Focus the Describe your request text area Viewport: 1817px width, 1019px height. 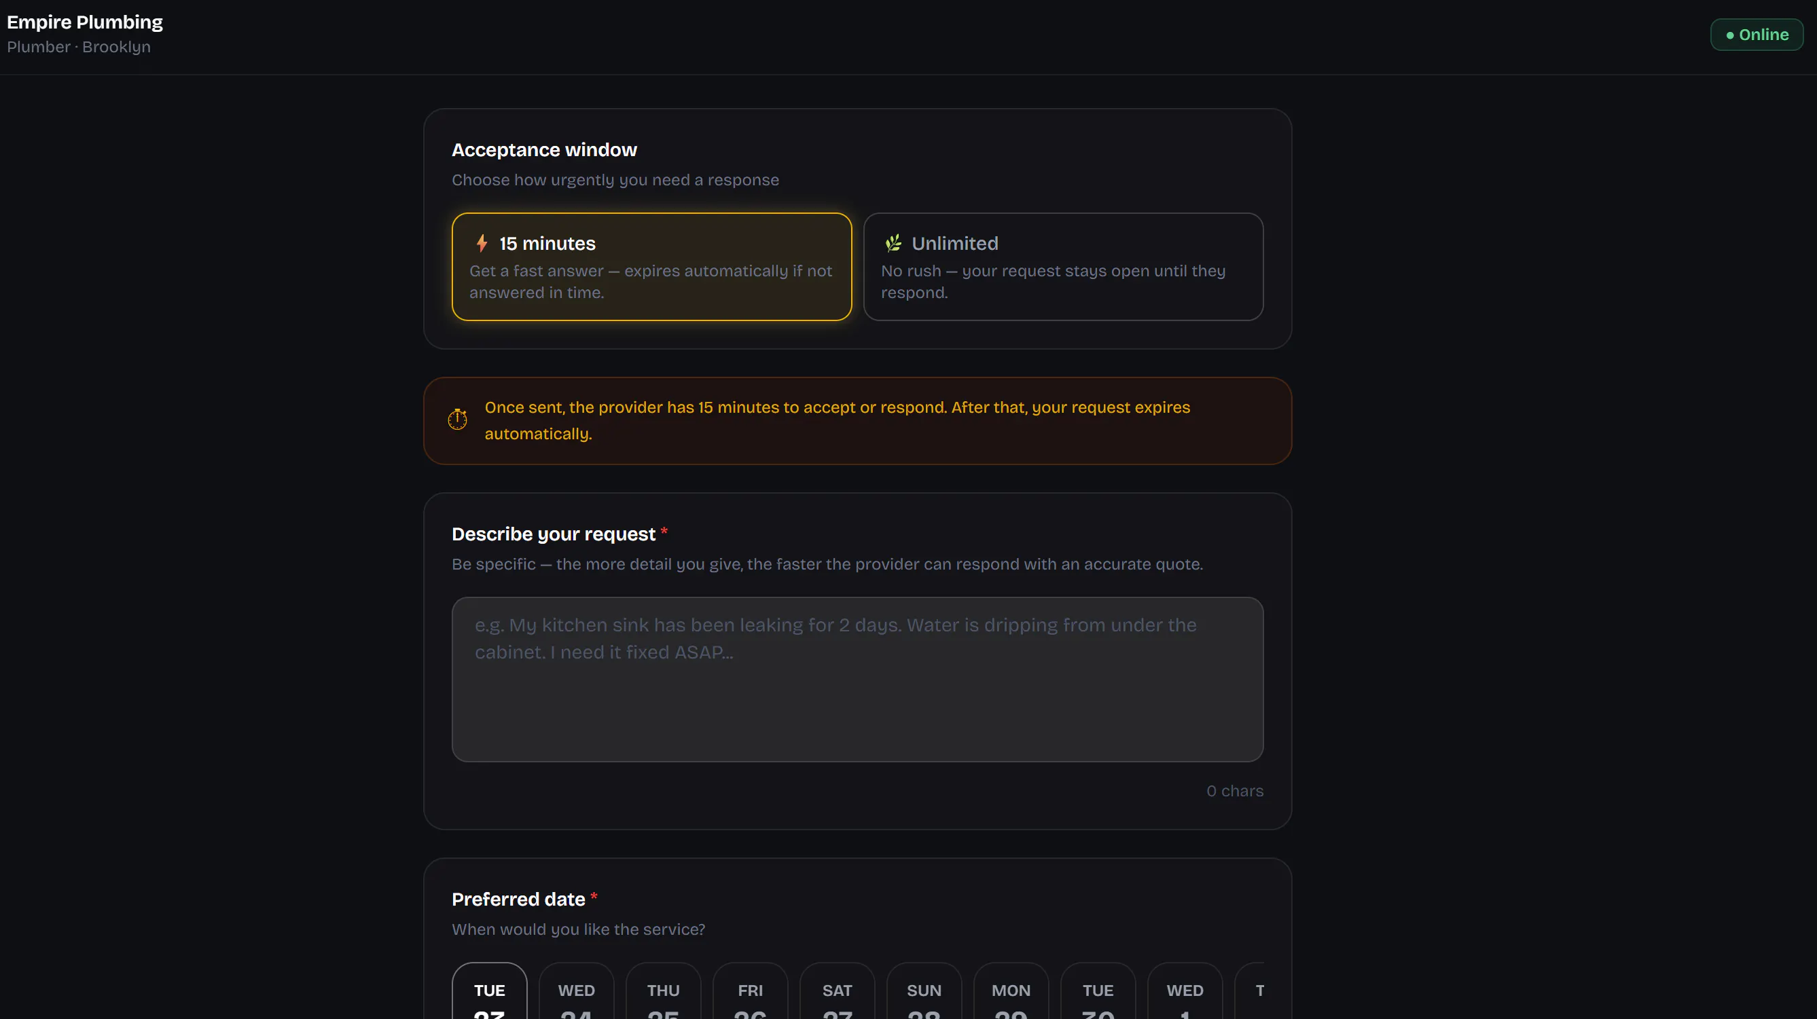coord(857,679)
